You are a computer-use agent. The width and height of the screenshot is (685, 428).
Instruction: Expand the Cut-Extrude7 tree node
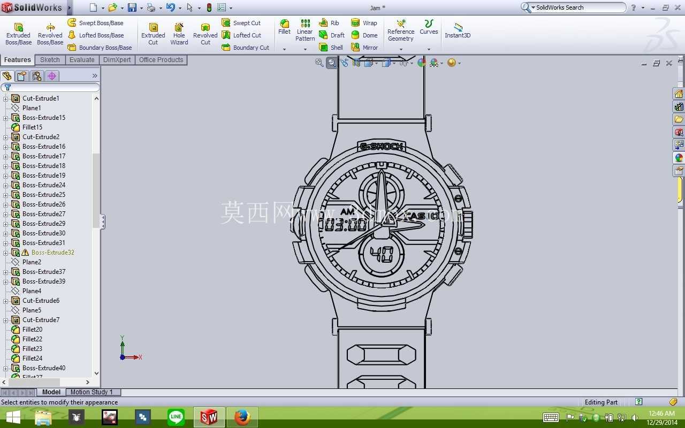pyautogui.click(x=6, y=320)
